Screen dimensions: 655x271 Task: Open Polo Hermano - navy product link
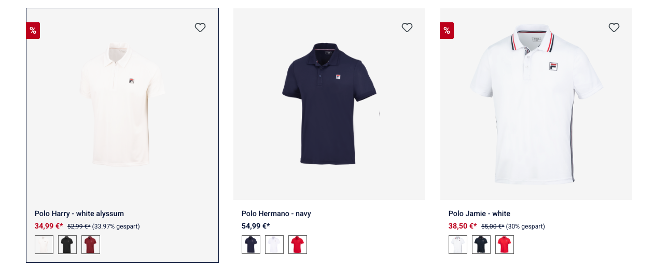tap(276, 213)
